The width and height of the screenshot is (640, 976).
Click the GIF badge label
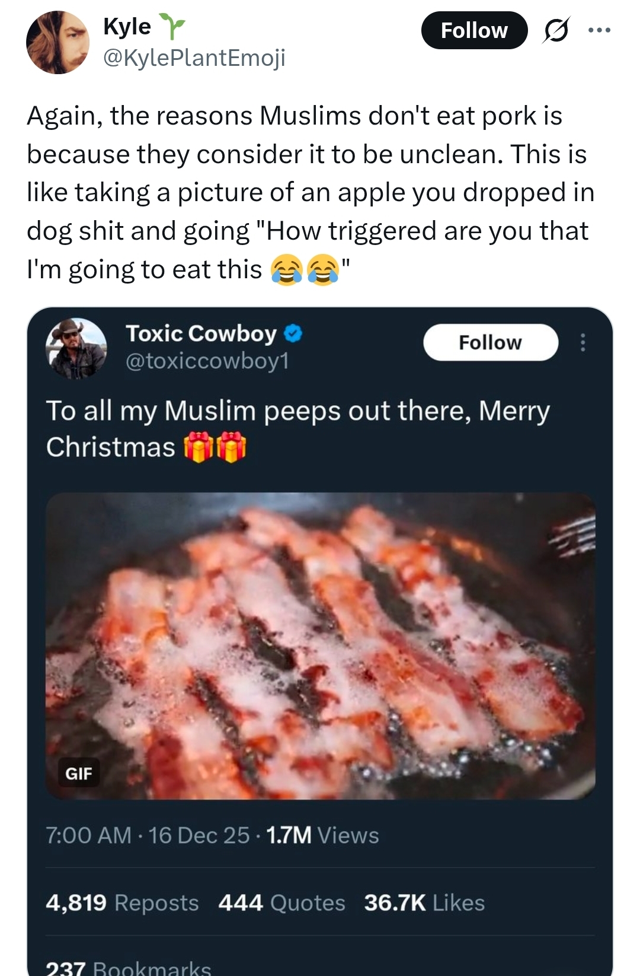point(79,773)
